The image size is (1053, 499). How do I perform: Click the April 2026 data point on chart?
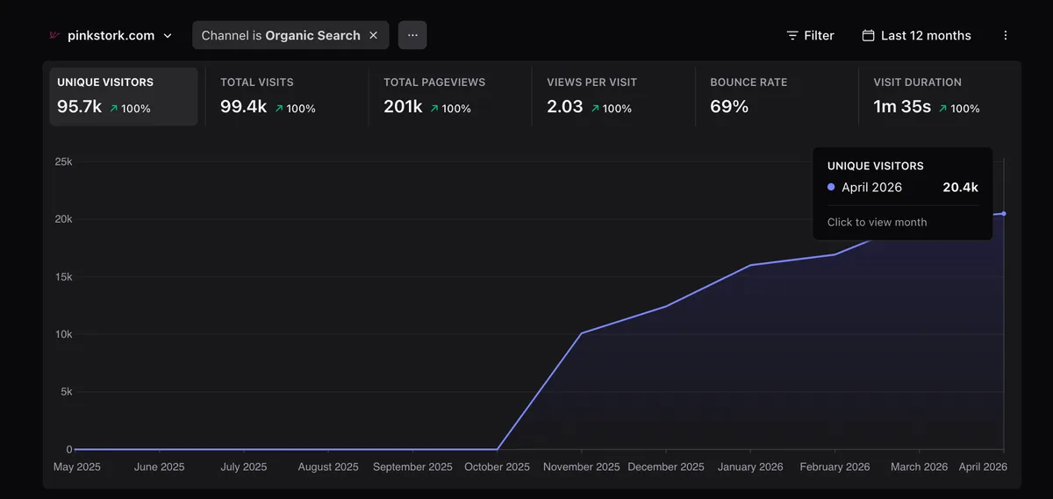coord(1004,213)
